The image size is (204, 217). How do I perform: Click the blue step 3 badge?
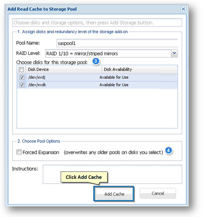pyautogui.click(x=96, y=61)
